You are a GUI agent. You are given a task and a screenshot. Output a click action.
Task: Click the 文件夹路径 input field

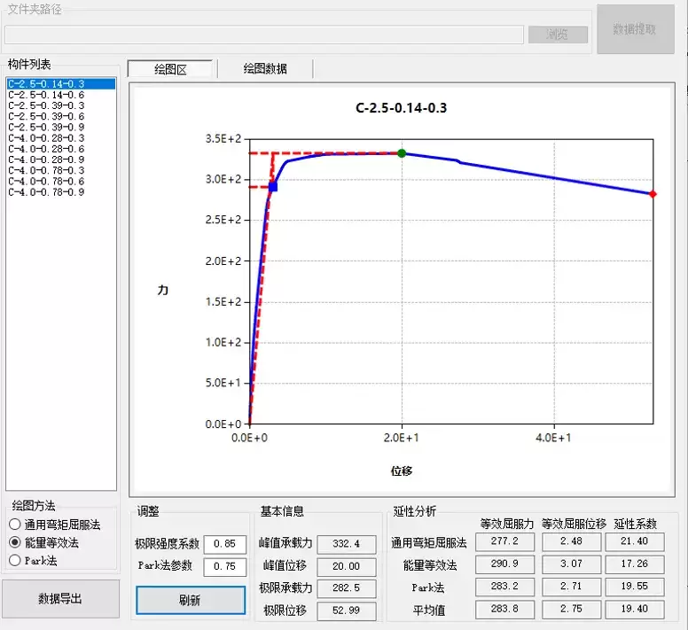pyautogui.click(x=264, y=35)
